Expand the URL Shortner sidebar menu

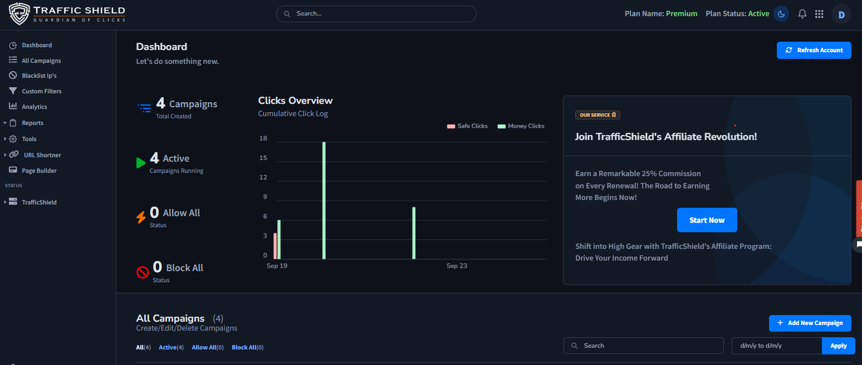(x=42, y=155)
